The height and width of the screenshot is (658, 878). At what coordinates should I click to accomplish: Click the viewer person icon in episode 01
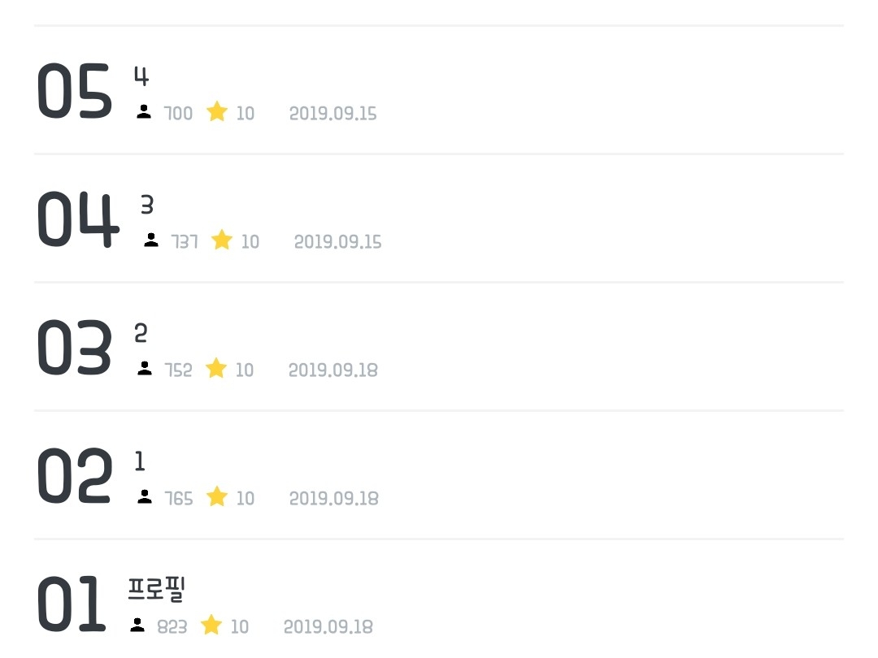point(138,625)
